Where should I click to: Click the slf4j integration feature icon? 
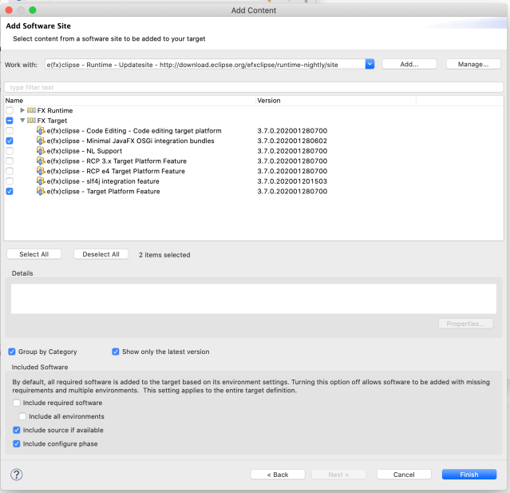[40, 181]
